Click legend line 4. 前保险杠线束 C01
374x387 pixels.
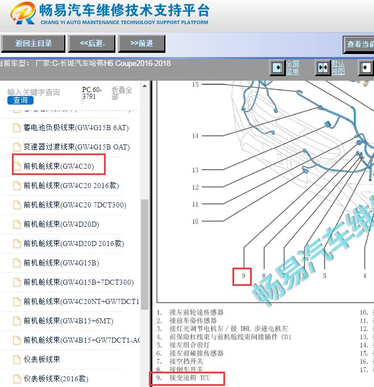click(224, 336)
